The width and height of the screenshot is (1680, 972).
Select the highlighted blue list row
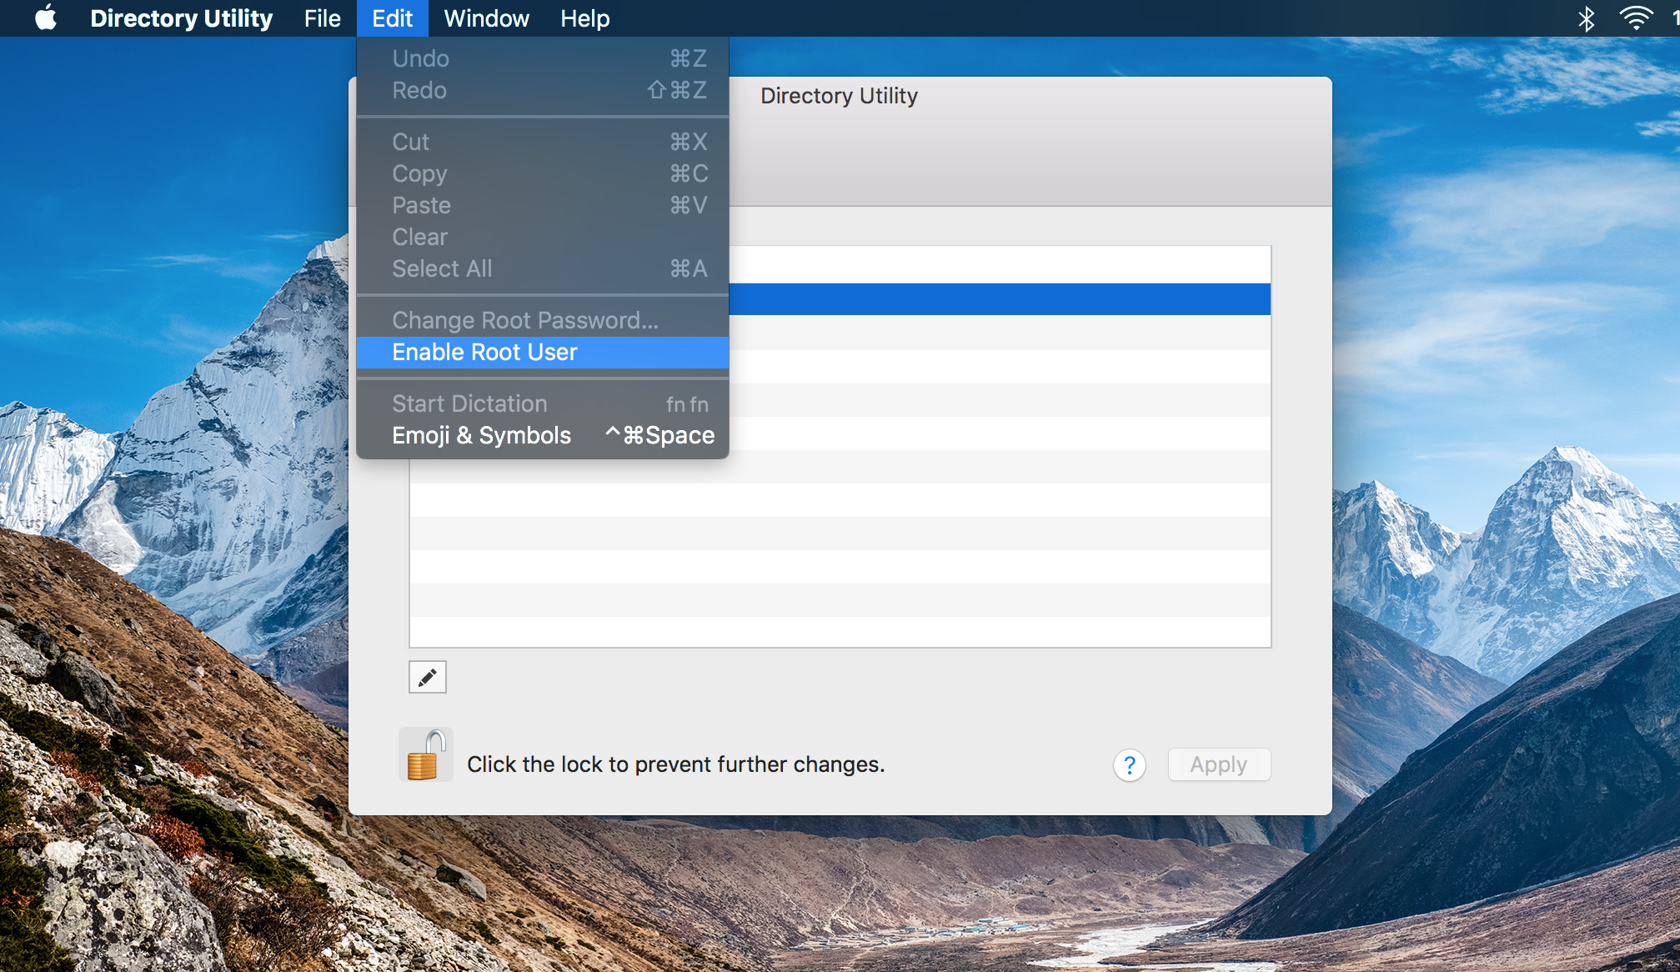click(x=999, y=299)
